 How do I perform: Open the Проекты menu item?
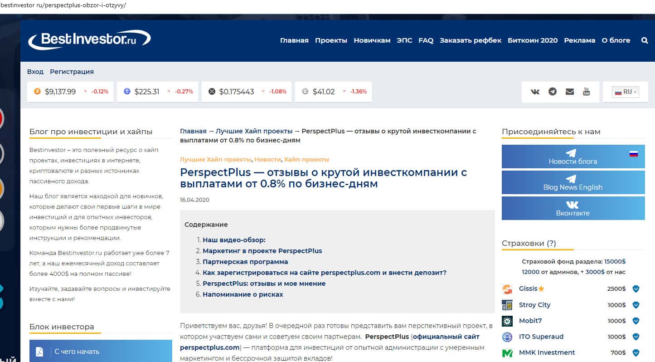[x=331, y=40]
